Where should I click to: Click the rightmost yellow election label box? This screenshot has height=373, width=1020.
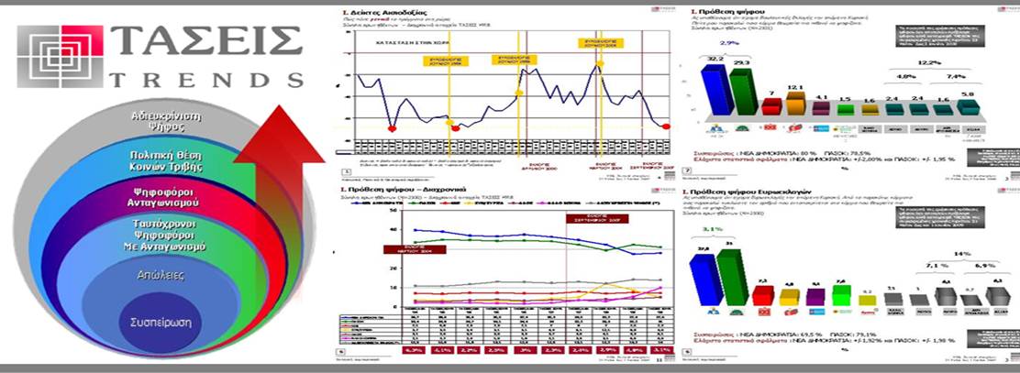[600, 43]
